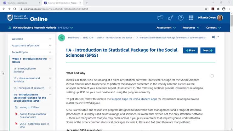The height and width of the screenshot is (131, 233).
Task: Open Mikaela Owen profile avatar
Action: click(x=220, y=18)
